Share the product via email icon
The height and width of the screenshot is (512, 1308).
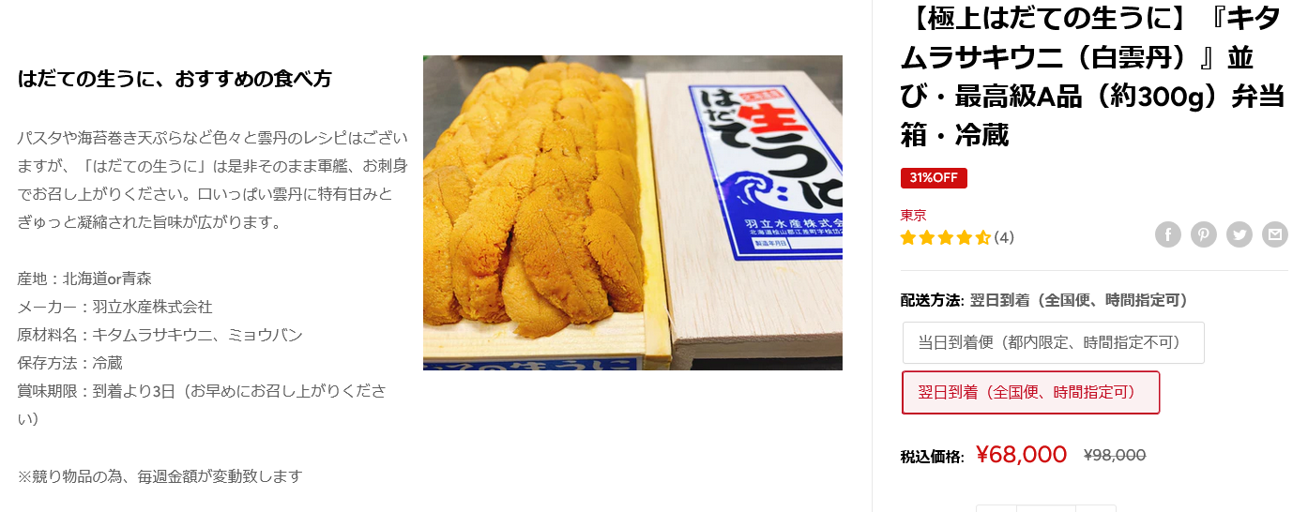pyautogui.click(x=1275, y=234)
